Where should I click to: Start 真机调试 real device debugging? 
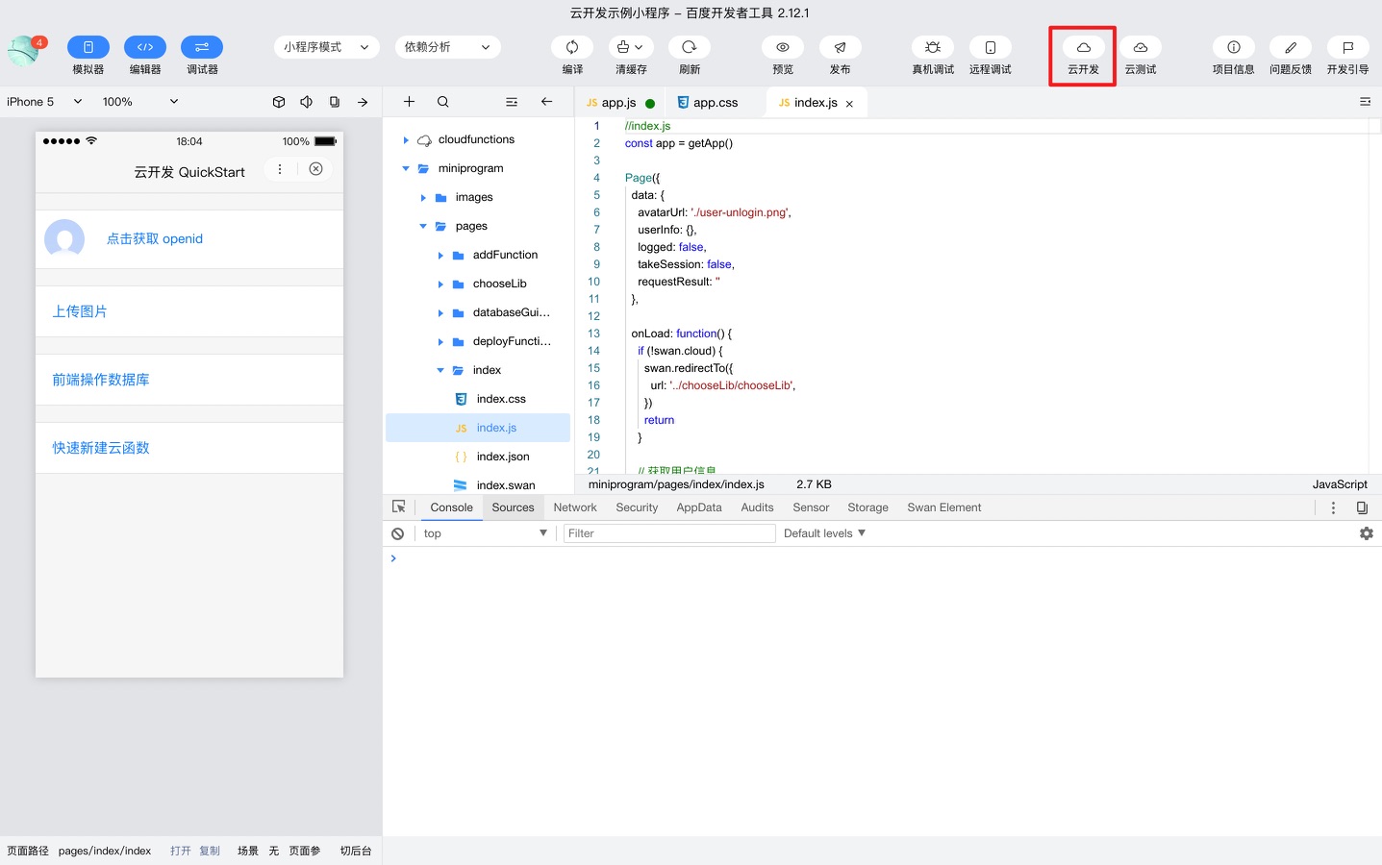932,48
